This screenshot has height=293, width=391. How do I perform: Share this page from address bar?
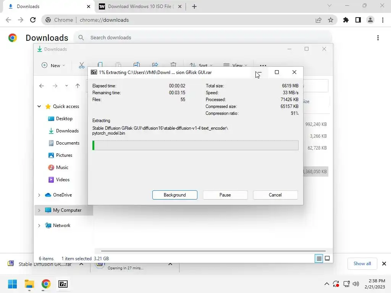tap(318, 20)
